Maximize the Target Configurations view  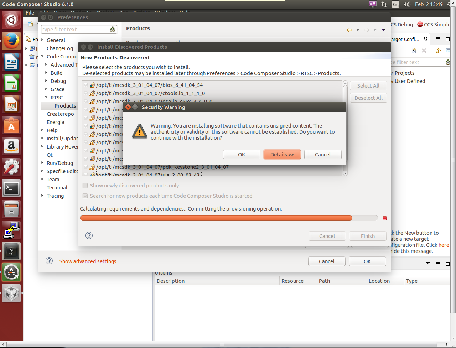coord(447,39)
